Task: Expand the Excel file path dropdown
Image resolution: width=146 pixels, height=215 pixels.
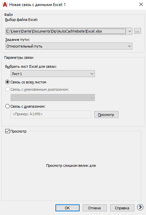Action: click(129, 31)
